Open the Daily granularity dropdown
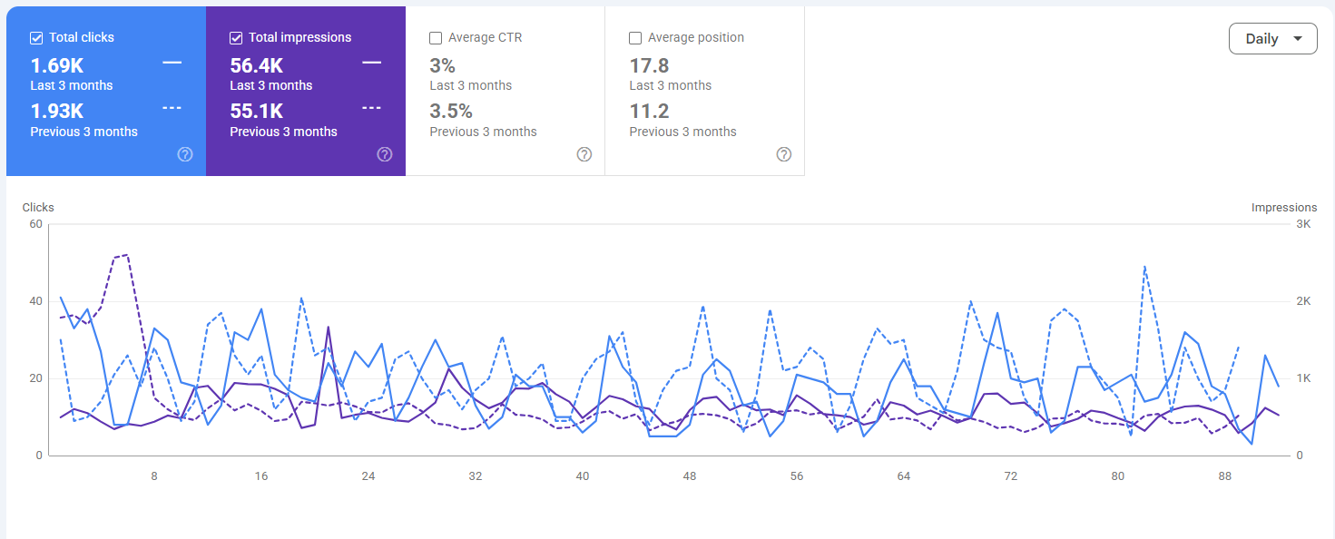 1272,39
